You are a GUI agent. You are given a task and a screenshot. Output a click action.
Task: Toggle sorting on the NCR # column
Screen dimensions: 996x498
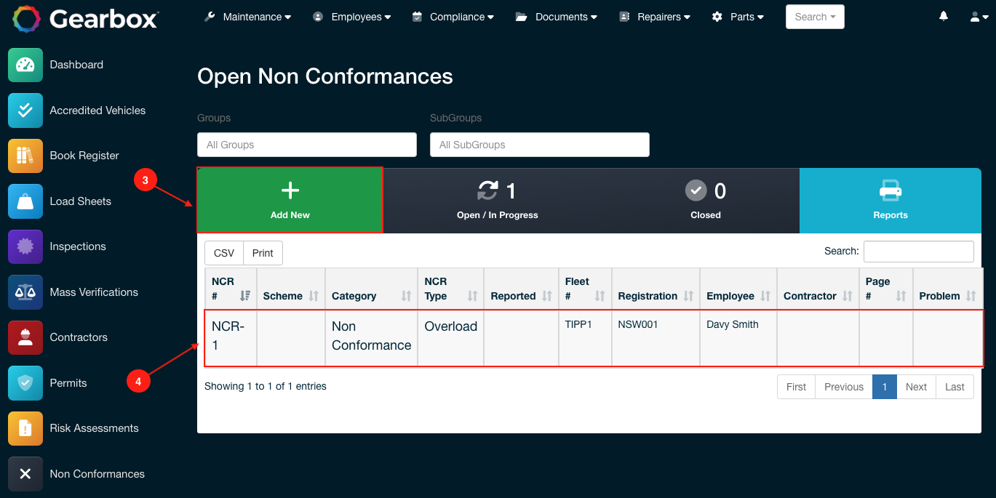pos(230,289)
